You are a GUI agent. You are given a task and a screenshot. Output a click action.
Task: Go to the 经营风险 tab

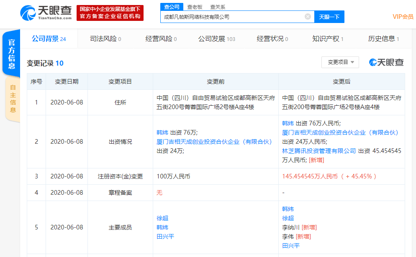(x=161, y=39)
